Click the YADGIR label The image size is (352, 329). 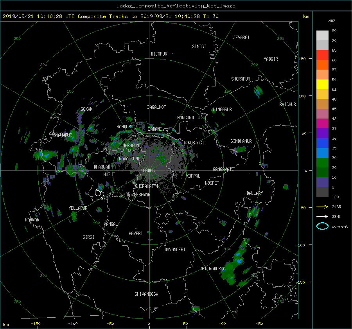coord(271,59)
